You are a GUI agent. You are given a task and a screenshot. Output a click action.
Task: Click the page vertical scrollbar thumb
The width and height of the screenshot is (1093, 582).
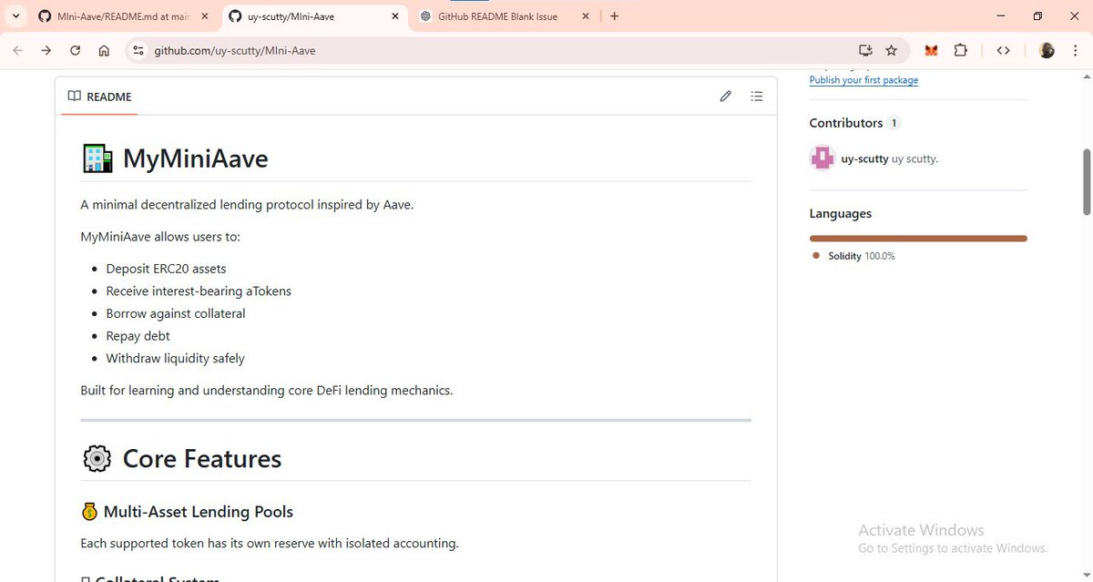[1087, 182]
